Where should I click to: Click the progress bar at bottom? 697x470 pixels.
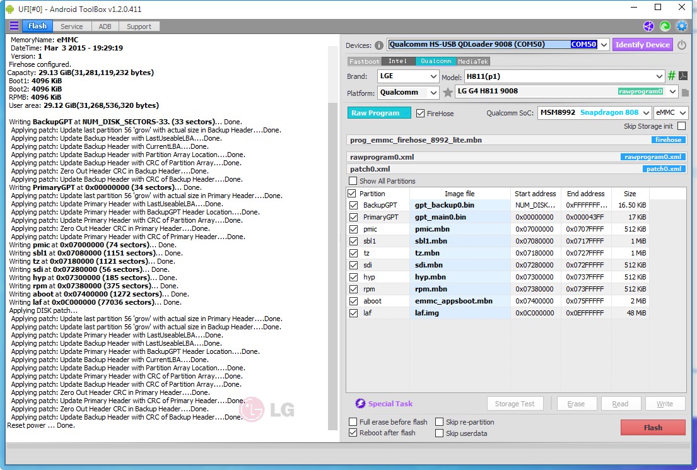click(x=347, y=445)
